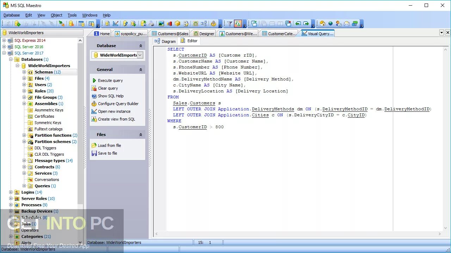Click the red bar chart icon
The image size is (451, 253).
(x=169, y=24)
